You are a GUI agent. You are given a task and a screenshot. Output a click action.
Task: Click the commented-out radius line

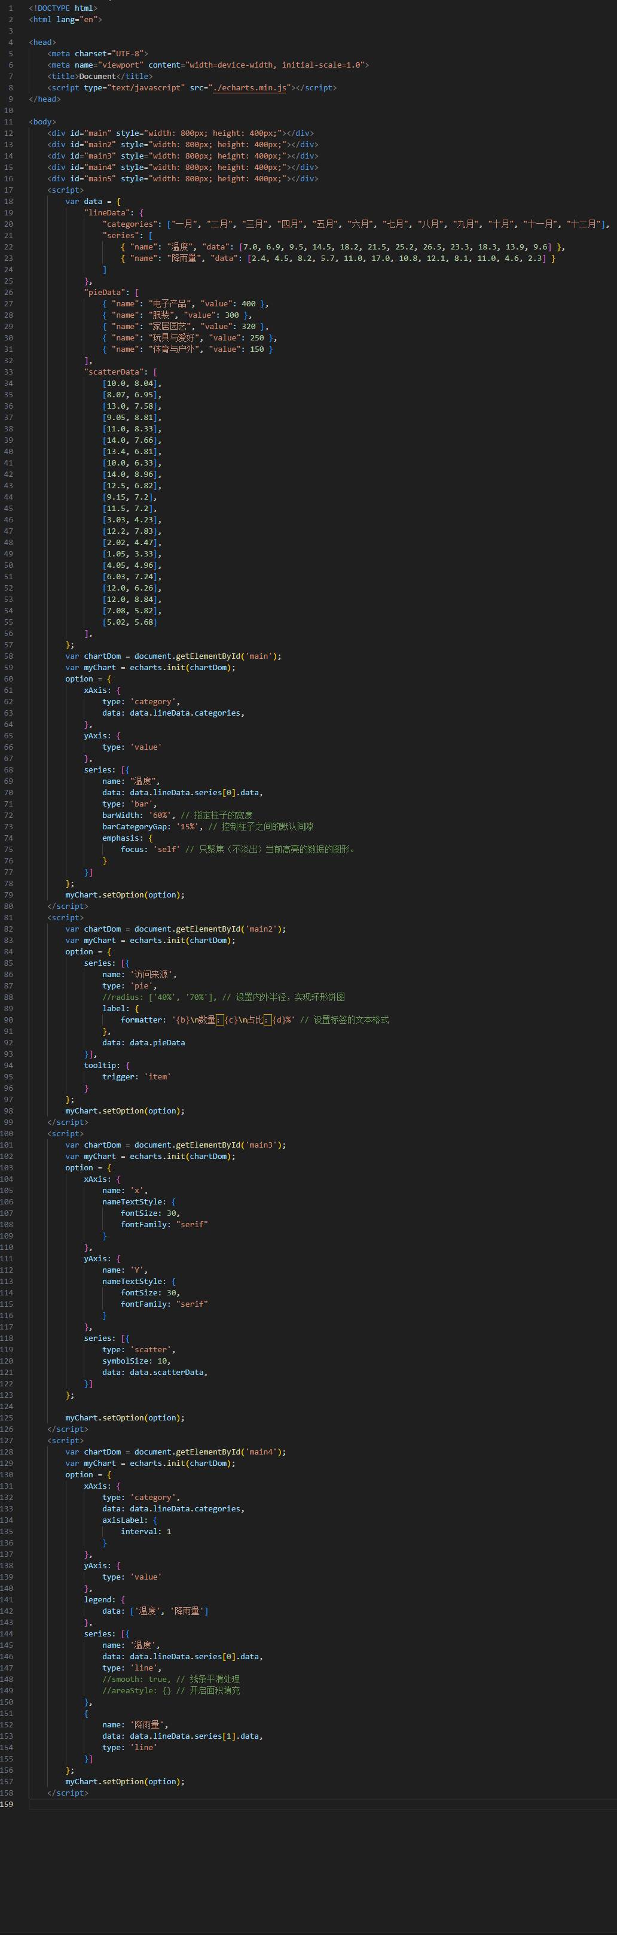click(x=224, y=997)
